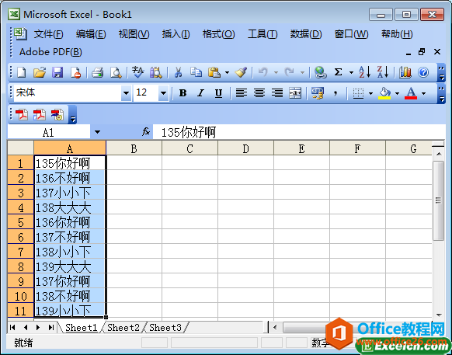Image resolution: width=452 pixels, height=355 pixels.
Task: Open the 文件(F) menu
Action: point(48,34)
